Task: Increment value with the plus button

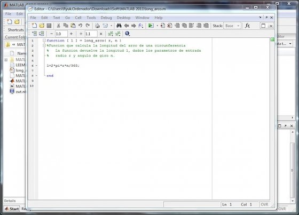Action: [71, 34]
